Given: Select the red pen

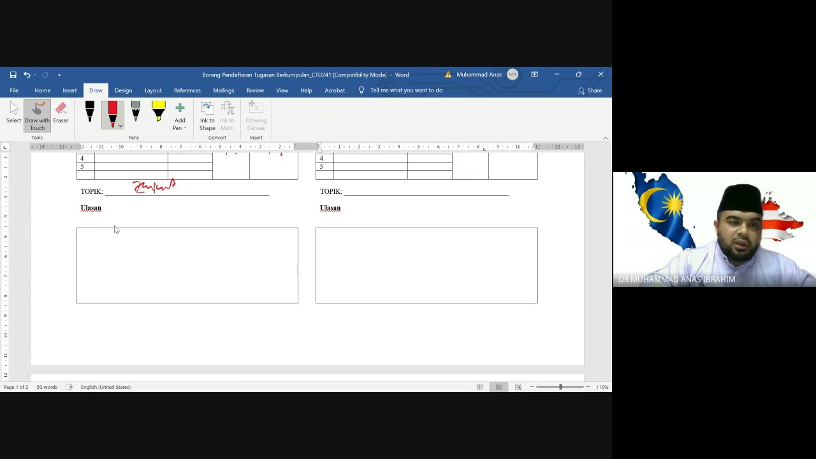Looking at the screenshot, I should coord(113,112).
